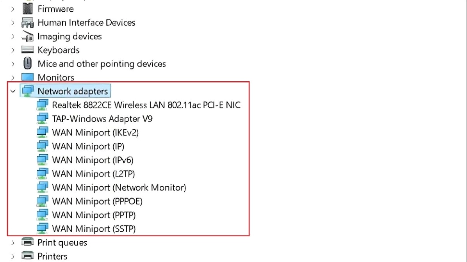Click the Imaging devices icon
The height and width of the screenshot is (262, 467).
(x=27, y=37)
